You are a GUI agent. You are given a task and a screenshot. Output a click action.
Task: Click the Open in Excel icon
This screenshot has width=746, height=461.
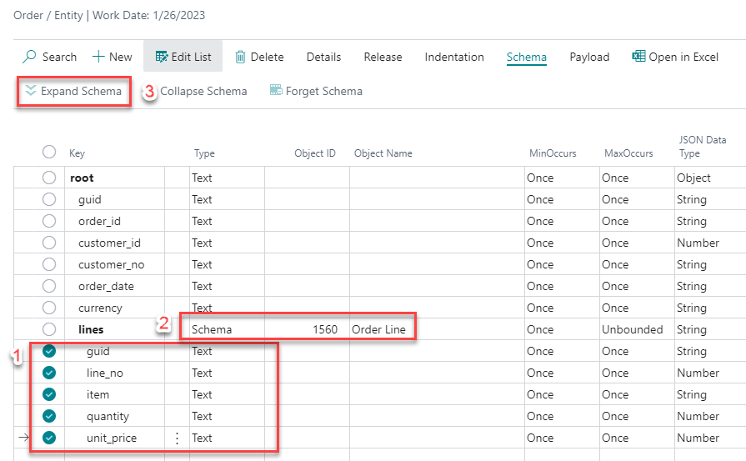638,56
